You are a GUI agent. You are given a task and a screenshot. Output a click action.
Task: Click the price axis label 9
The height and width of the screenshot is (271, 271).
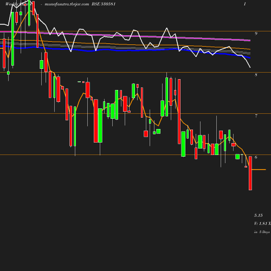coord(256,34)
